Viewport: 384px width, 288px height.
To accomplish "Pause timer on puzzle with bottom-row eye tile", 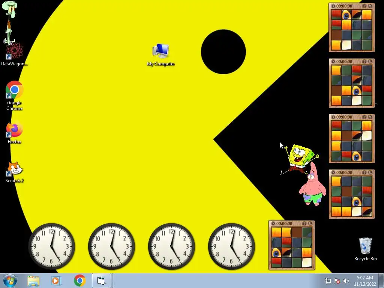I will click(x=333, y=117).
